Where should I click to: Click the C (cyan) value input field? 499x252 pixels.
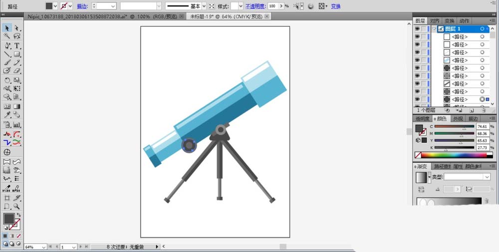click(483, 127)
